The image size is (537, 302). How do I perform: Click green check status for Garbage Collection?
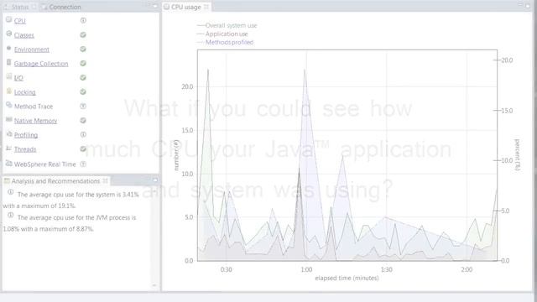(x=83, y=64)
